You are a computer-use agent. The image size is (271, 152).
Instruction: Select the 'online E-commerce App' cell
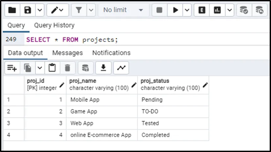coord(101,135)
